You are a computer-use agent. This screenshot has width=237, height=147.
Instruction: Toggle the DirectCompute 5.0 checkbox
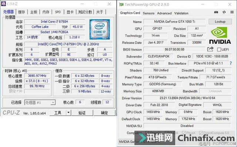[201, 133]
